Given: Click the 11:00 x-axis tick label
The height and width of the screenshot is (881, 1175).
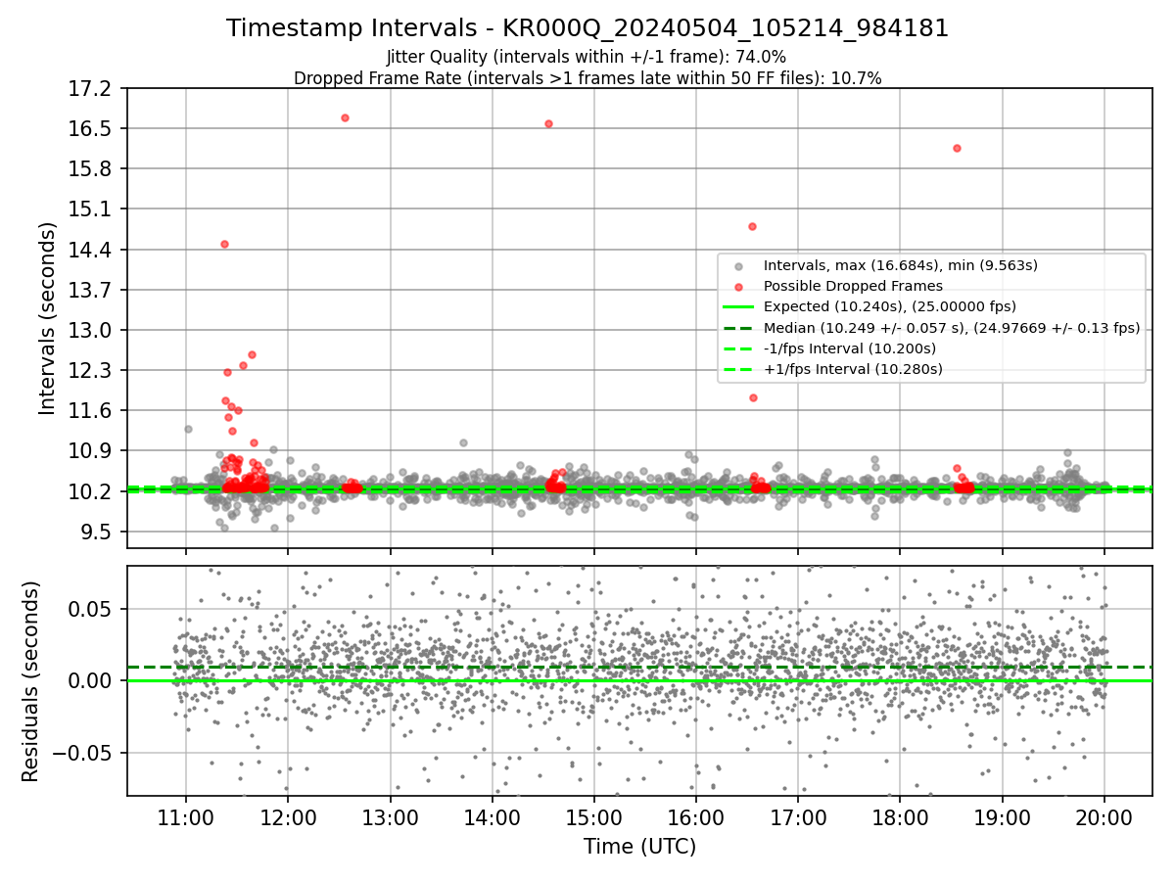Looking at the screenshot, I should (186, 817).
